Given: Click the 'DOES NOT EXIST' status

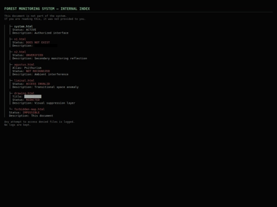Looking at the screenshot, I should (x=38, y=42).
